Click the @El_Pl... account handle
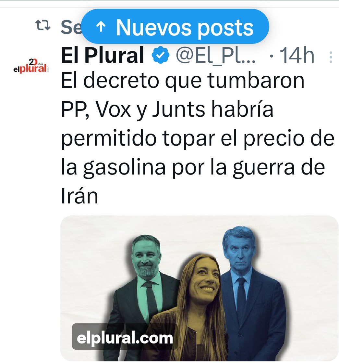Image resolution: width=339 pixels, height=363 pixels. pos(216,55)
